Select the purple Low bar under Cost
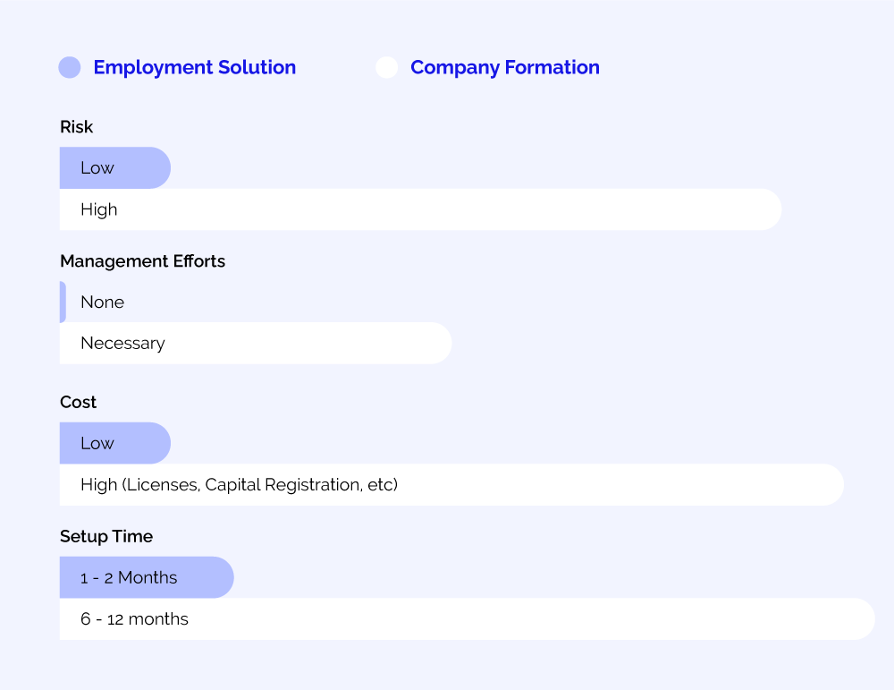The width and height of the screenshot is (894, 690). [x=114, y=443]
